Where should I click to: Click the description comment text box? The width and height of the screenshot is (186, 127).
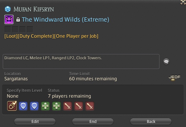click(81, 61)
